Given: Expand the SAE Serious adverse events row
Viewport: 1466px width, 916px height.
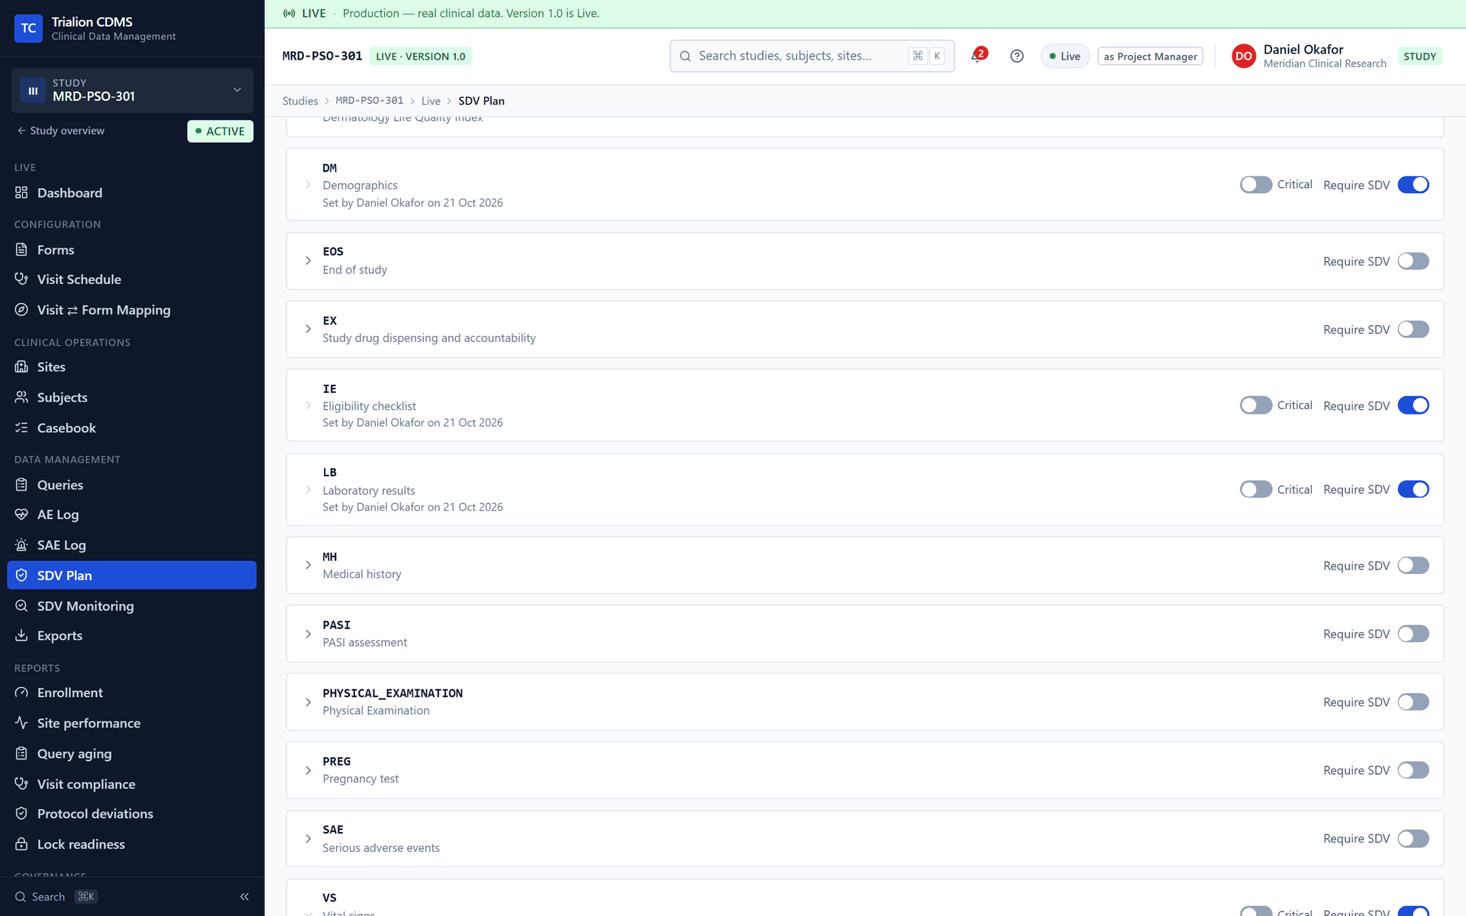Looking at the screenshot, I should (x=308, y=838).
